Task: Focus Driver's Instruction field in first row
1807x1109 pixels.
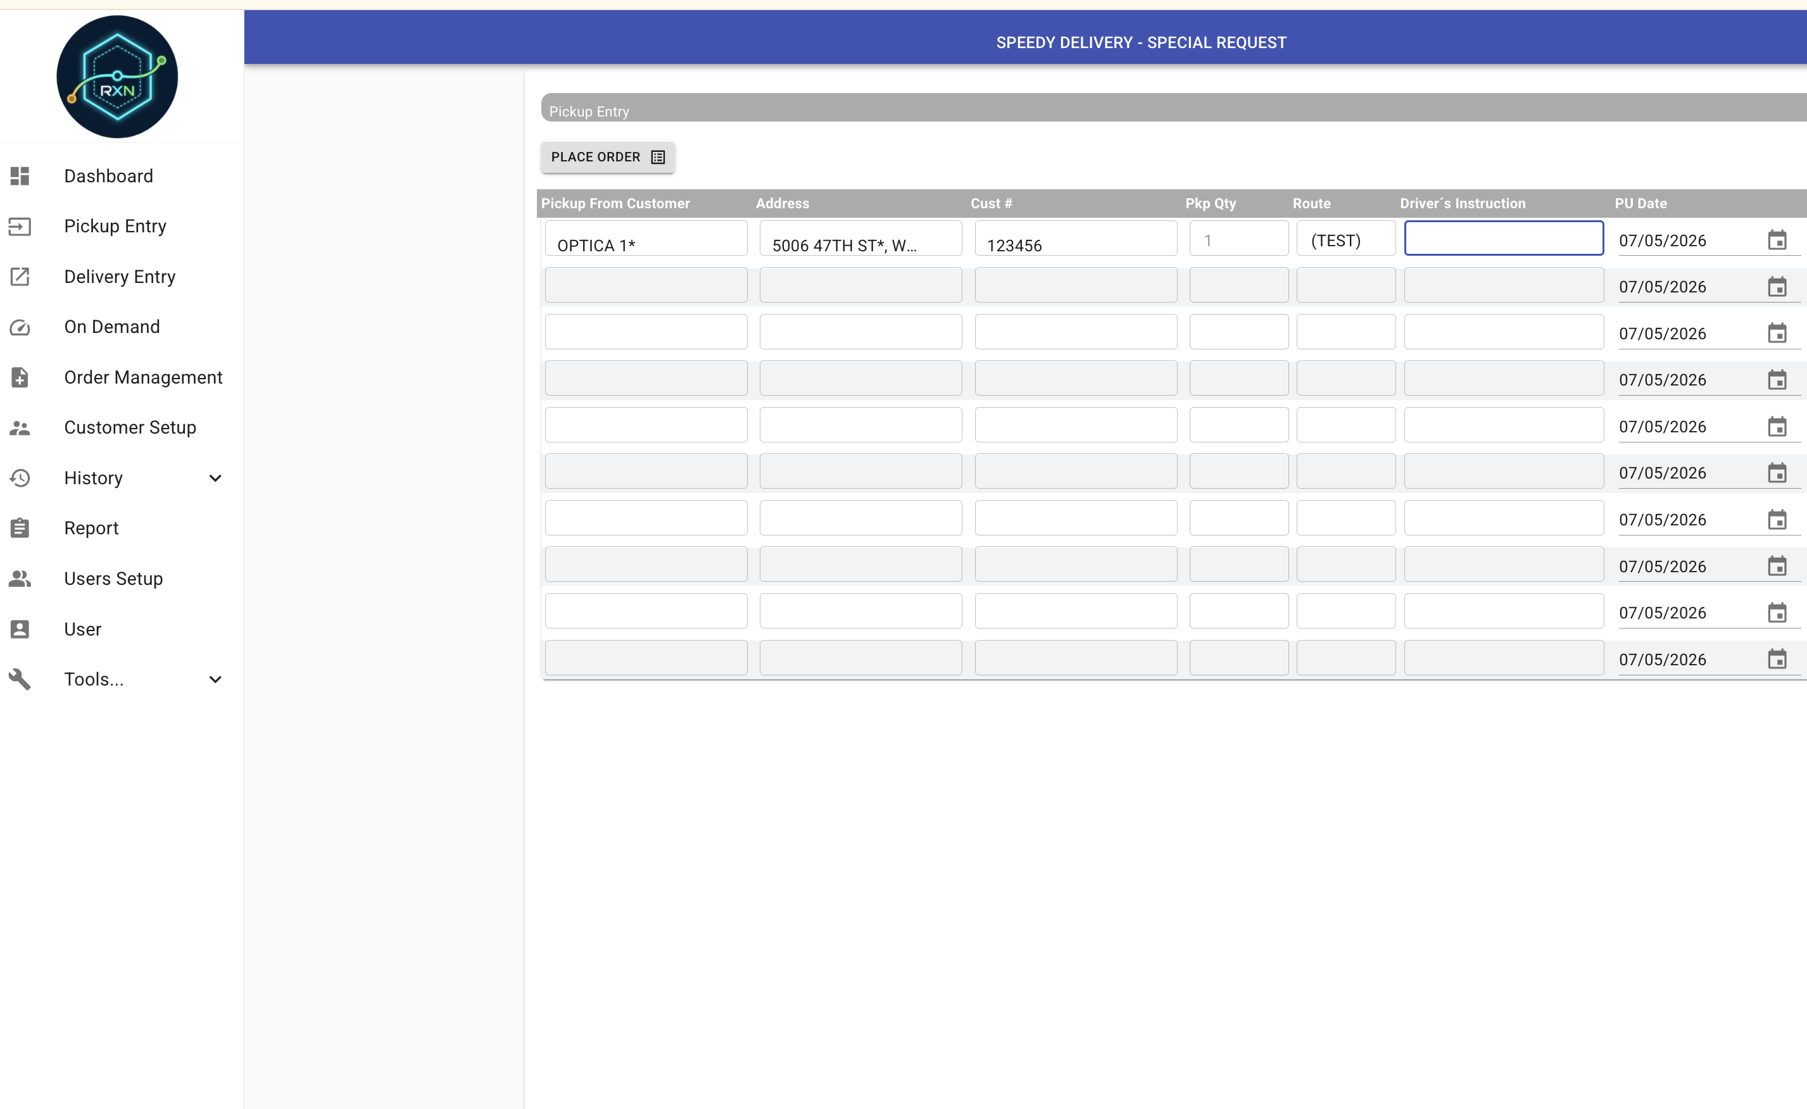Action: point(1503,239)
